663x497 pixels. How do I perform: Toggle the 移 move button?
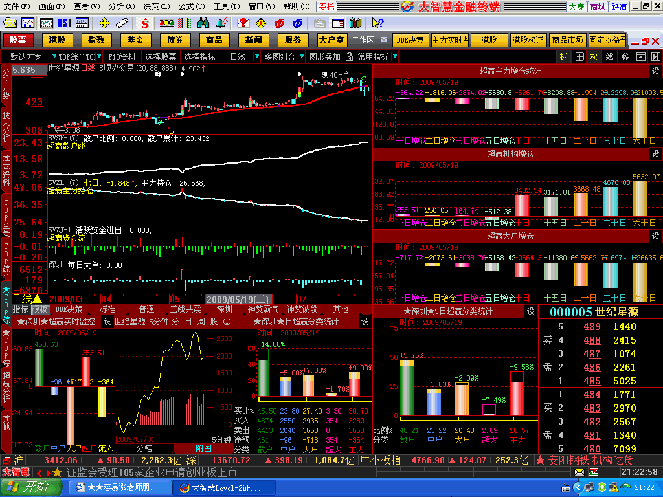coord(625,57)
